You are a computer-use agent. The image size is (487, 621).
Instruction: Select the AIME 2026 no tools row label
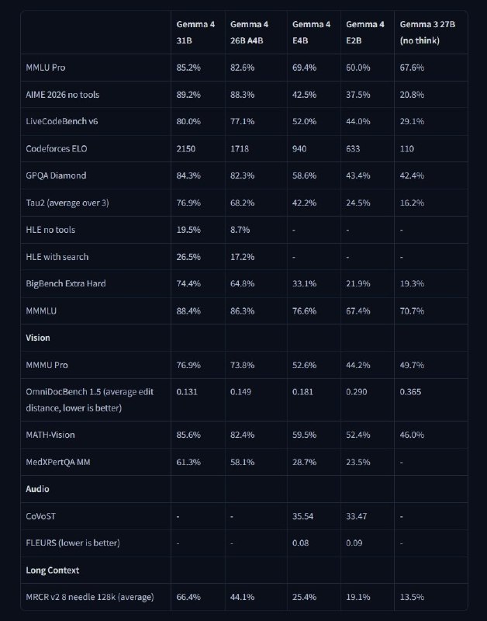coord(63,95)
